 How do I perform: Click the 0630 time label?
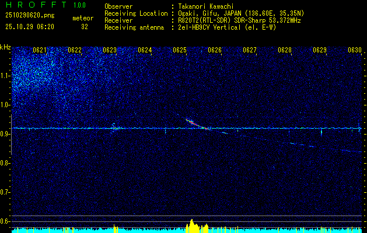pos(355,50)
